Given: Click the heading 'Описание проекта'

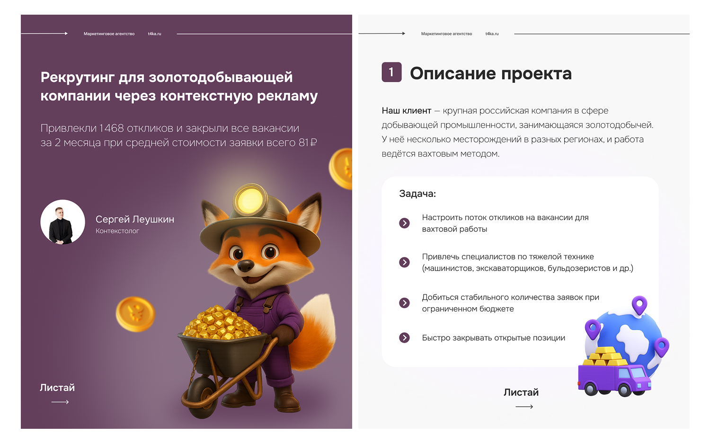Looking at the screenshot, I should coord(491,73).
